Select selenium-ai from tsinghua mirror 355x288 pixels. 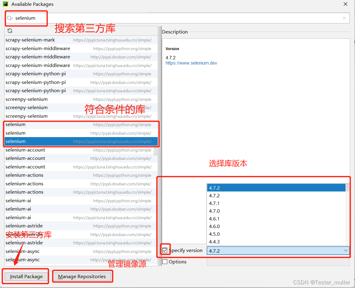pos(81,218)
